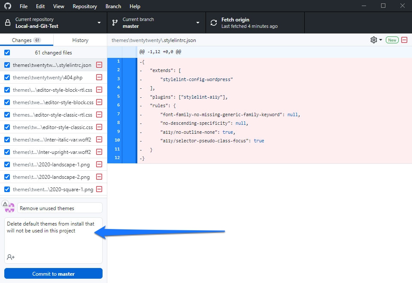412x283 pixels.
Task: Click Fetch origin button
Action: 255,23
